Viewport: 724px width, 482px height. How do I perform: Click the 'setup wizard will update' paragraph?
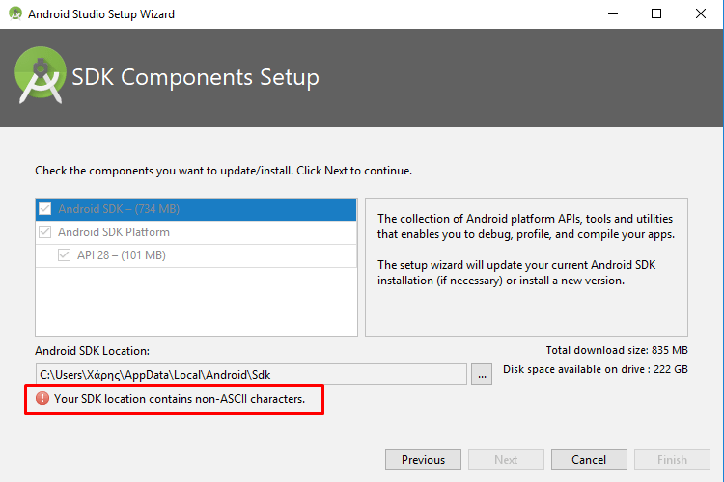[516, 273]
